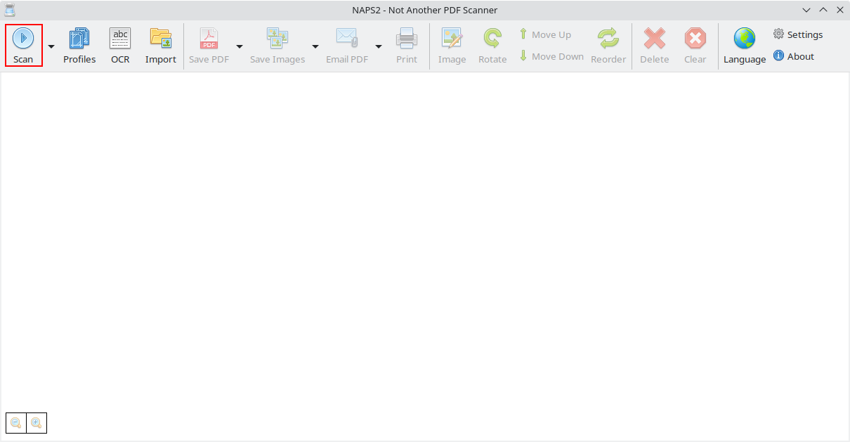Click the Save PDF icon
Image resolution: width=850 pixels, height=442 pixels.
point(209,39)
